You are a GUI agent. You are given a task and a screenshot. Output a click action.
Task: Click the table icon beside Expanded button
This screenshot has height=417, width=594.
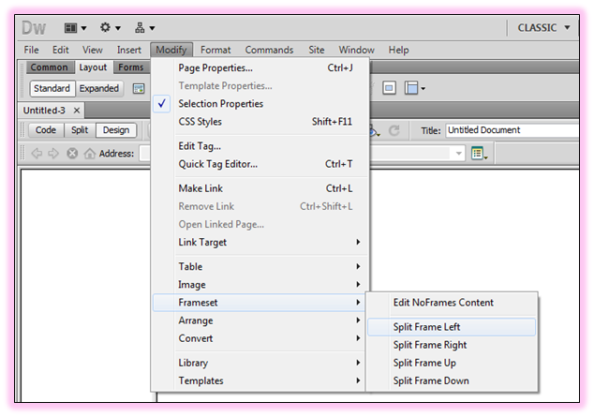coord(139,89)
